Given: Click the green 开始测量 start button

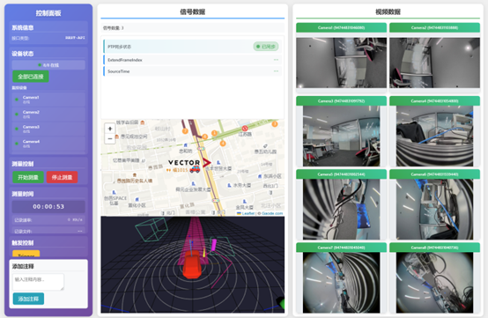Looking at the screenshot, I should [x=28, y=177].
